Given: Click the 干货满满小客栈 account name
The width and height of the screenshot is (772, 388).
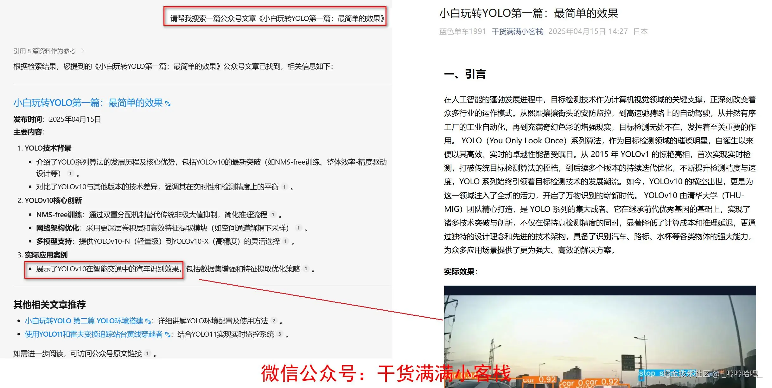Looking at the screenshot, I should tap(518, 31).
